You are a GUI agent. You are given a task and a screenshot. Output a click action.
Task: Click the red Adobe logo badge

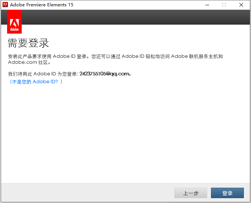pyautogui.click(x=15, y=22)
